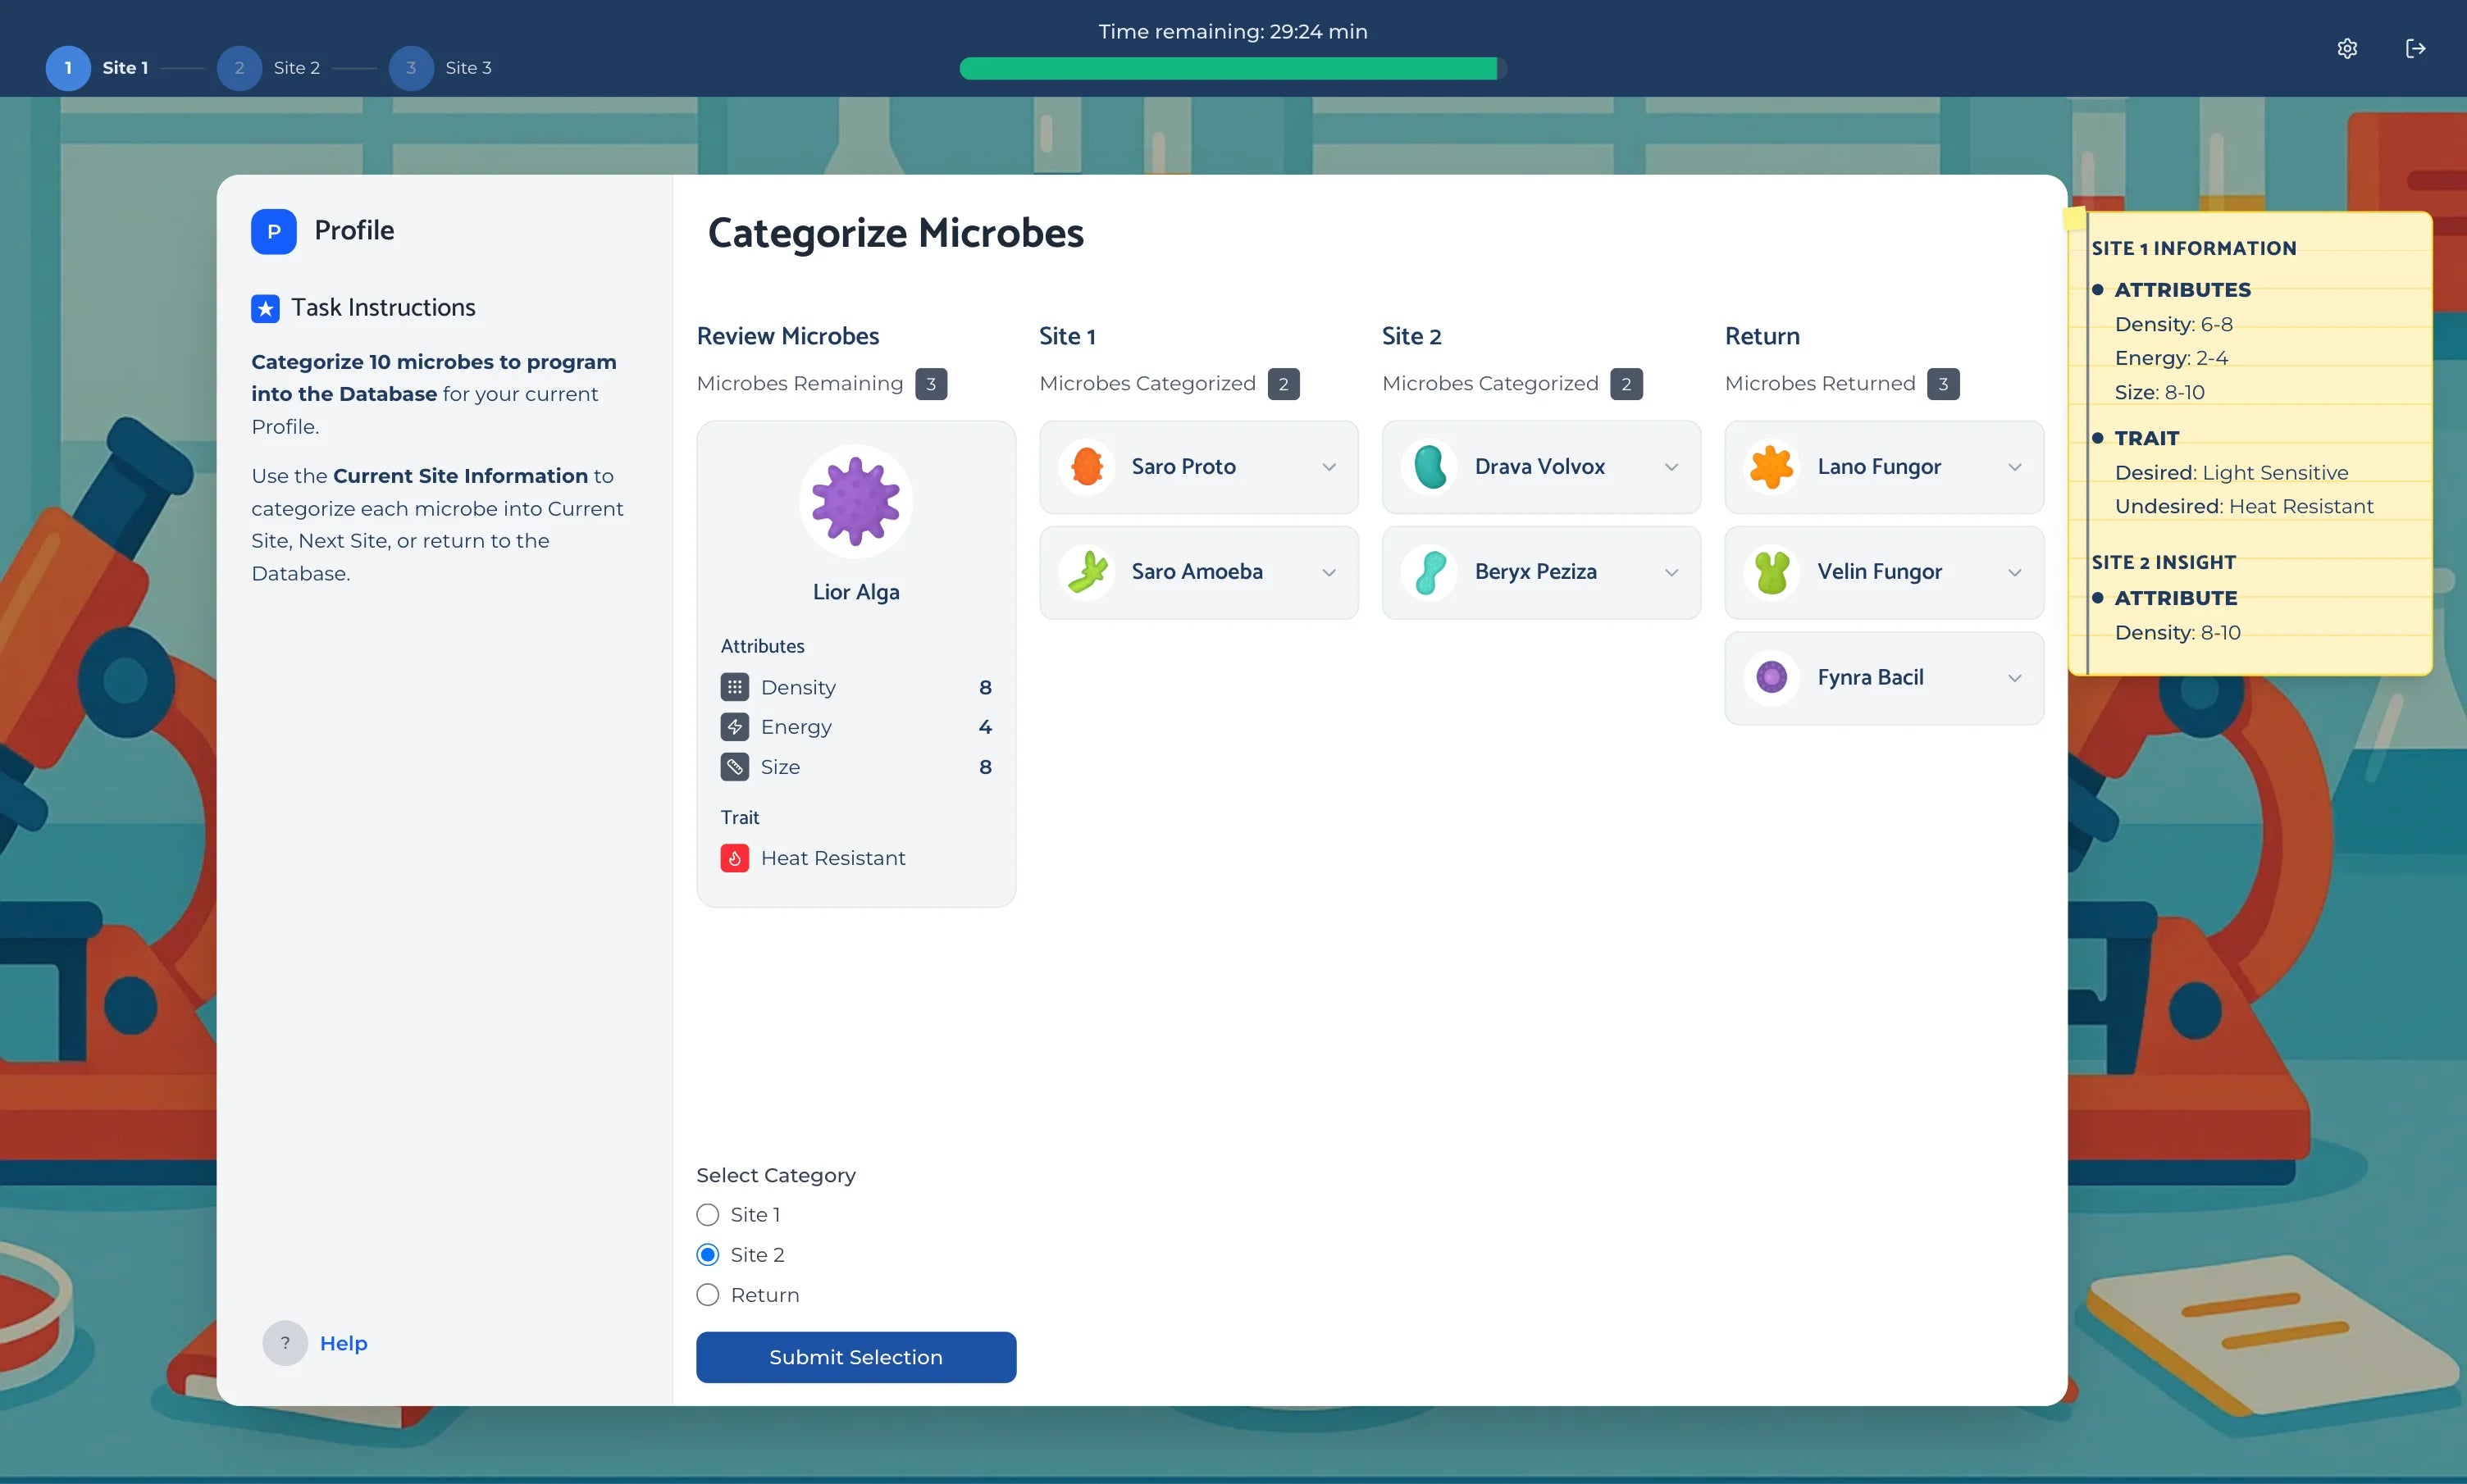Click the Velin Fungor returned microbe card
The image size is (2467, 1484).
point(1879,572)
